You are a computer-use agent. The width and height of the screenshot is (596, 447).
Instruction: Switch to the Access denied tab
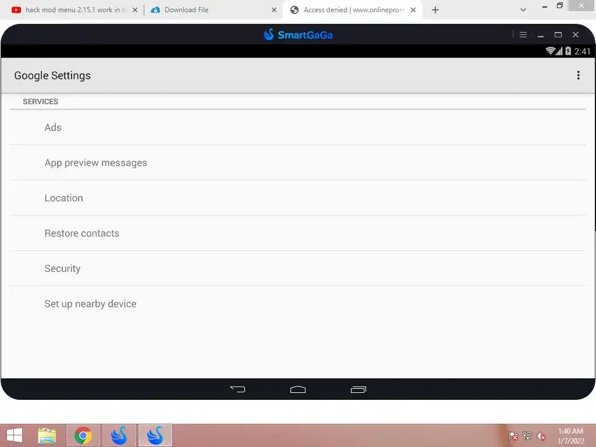click(352, 10)
